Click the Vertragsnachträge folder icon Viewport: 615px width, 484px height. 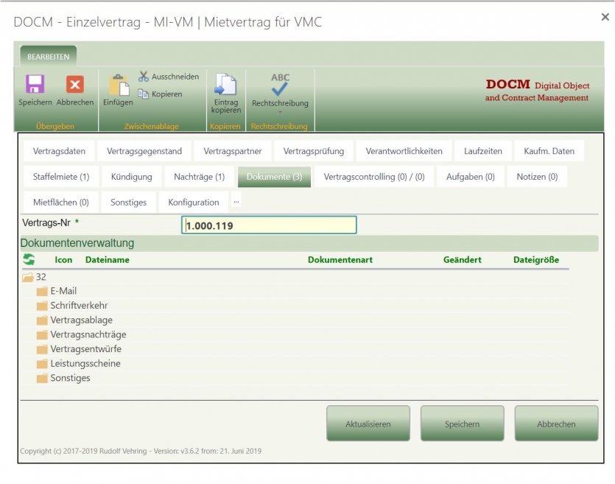click(x=42, y=335)
